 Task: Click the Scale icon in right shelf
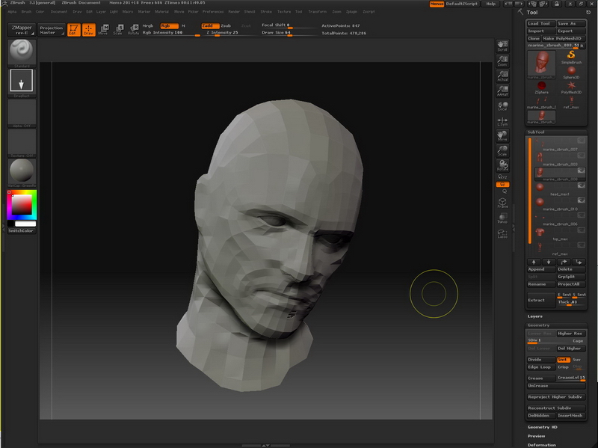502,151
